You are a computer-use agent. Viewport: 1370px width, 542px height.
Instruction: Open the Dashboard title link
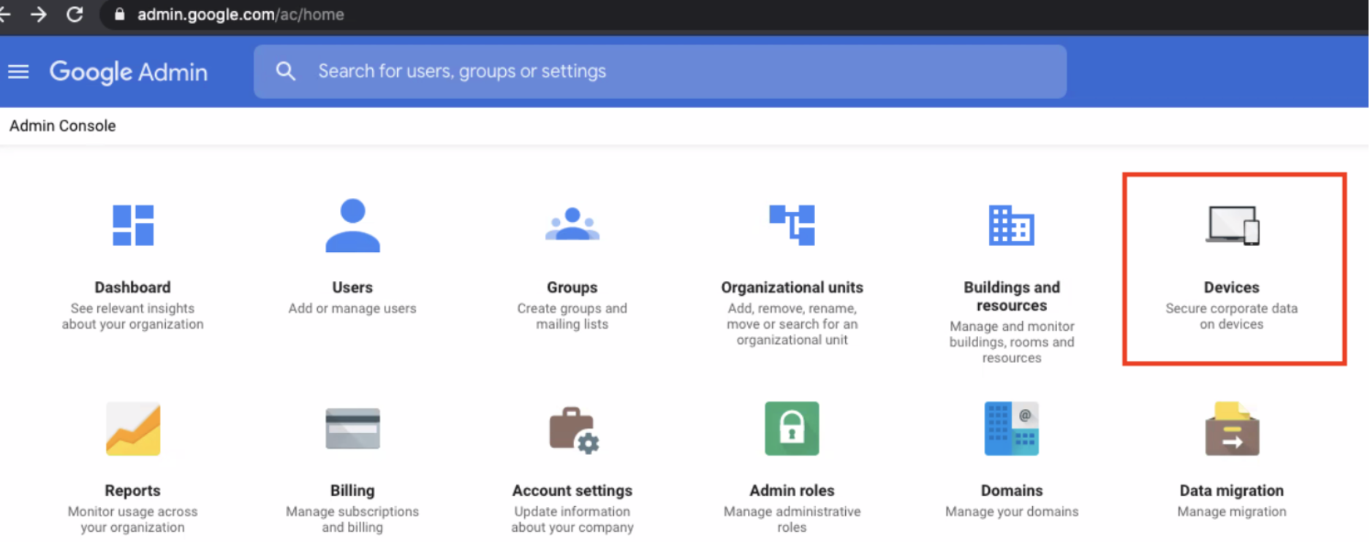pos(133,287)
